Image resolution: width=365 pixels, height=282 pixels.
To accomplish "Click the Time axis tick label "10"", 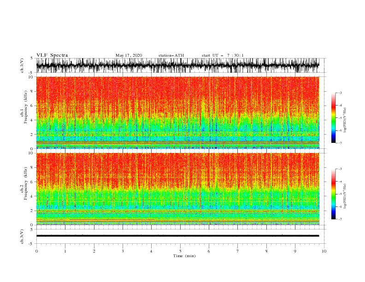I will pyautogui.click(x=324, y=251).
